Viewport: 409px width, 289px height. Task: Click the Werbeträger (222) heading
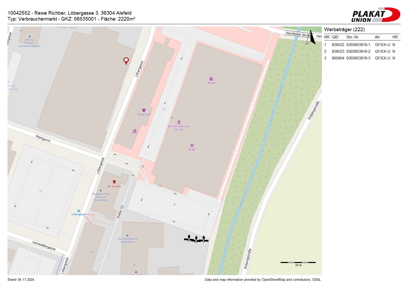(344, 29)
